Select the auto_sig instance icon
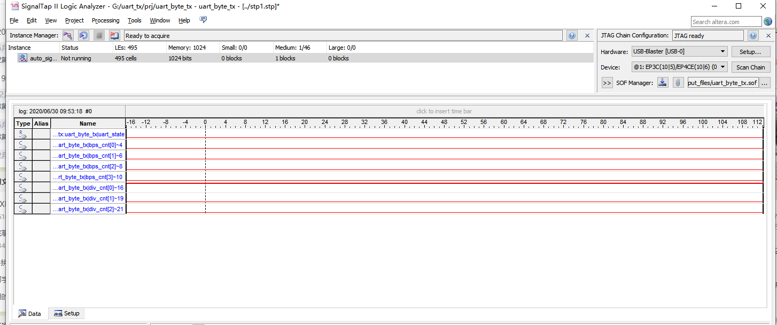Viewport: 777px width, 325px height. point(22,58)
